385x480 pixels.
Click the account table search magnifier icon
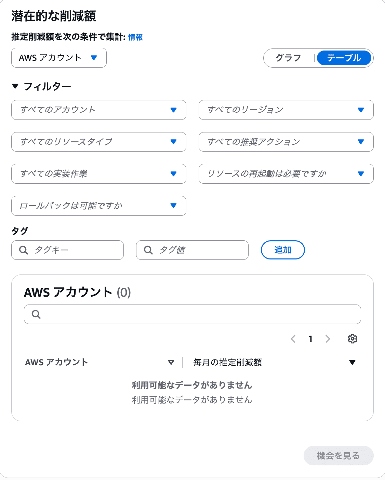[36, 314]
